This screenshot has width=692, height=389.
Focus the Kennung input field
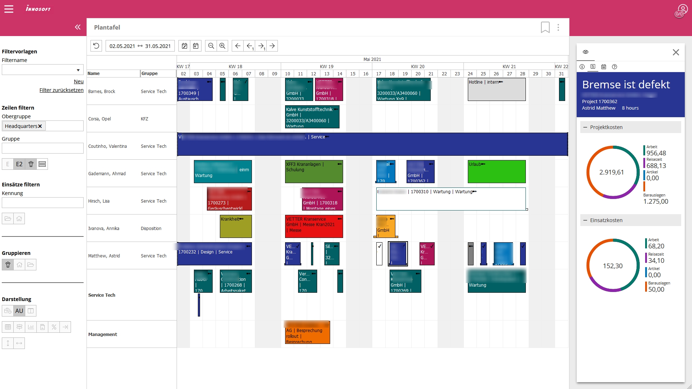click(43, 203)
